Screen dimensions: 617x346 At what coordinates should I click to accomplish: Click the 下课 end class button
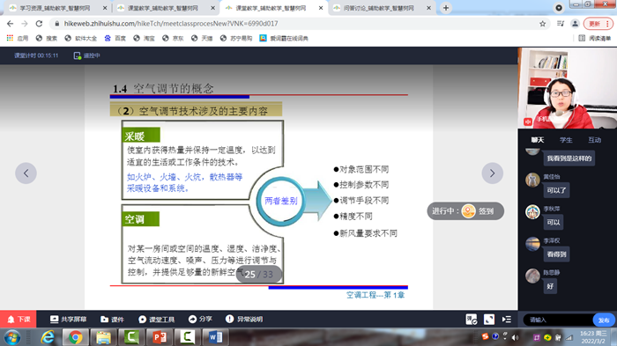(19, 320)
